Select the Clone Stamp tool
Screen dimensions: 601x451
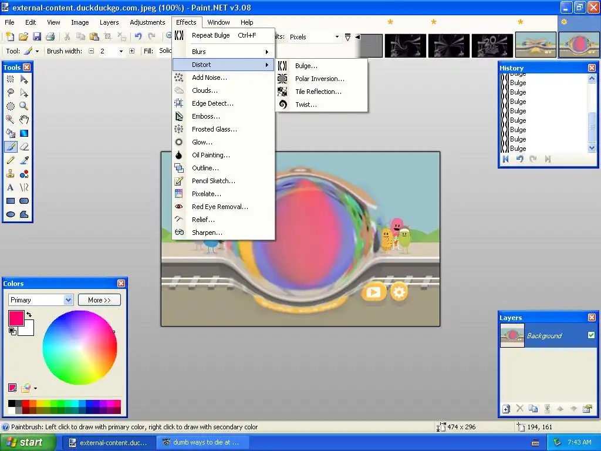pyautogui.click(x=11, y=174)
